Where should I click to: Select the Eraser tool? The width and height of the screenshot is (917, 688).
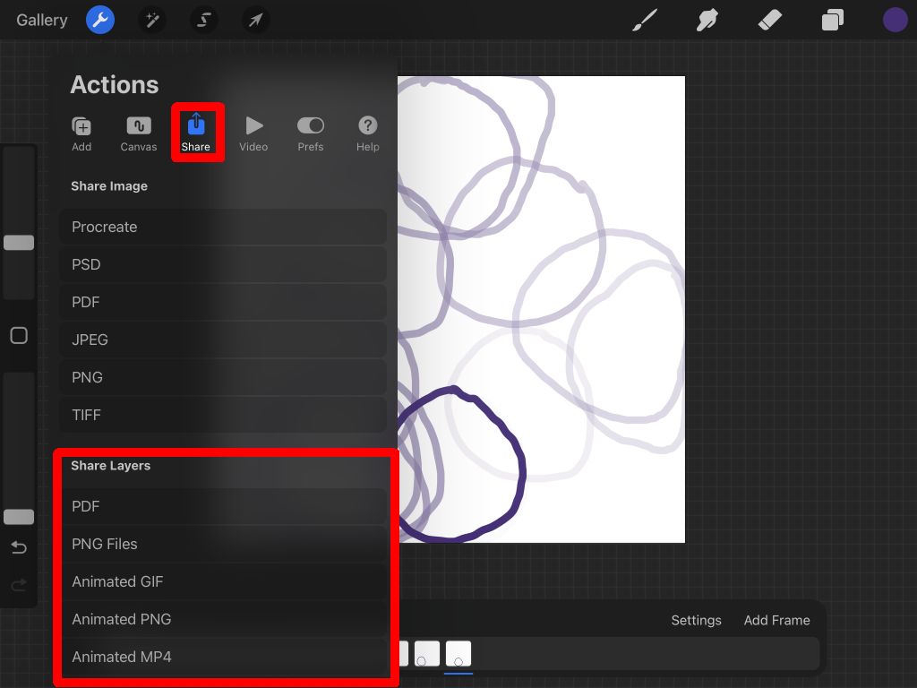769,20
